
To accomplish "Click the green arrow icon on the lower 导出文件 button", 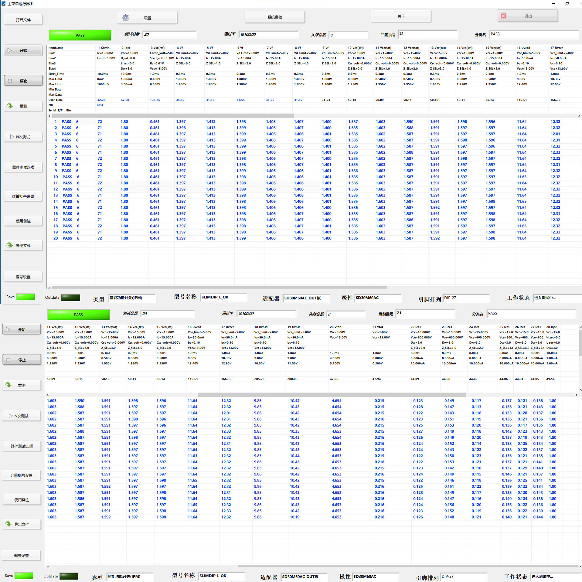I will [8, 524].
